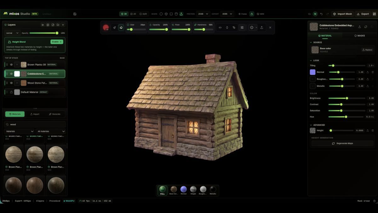Click the undo arrow icon
This screenshot has width=378, height=213.
point(321,14)
